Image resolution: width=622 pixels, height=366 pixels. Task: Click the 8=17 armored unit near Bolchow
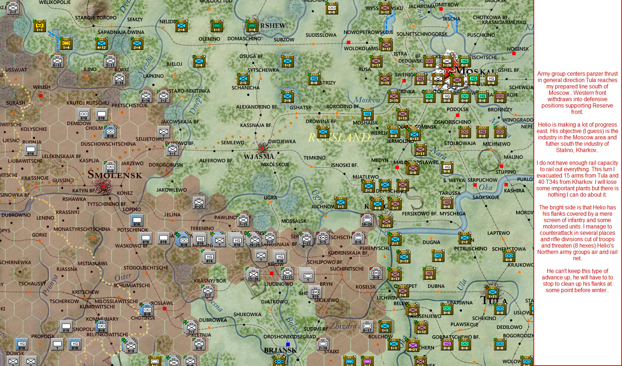(x=367, y=326)
